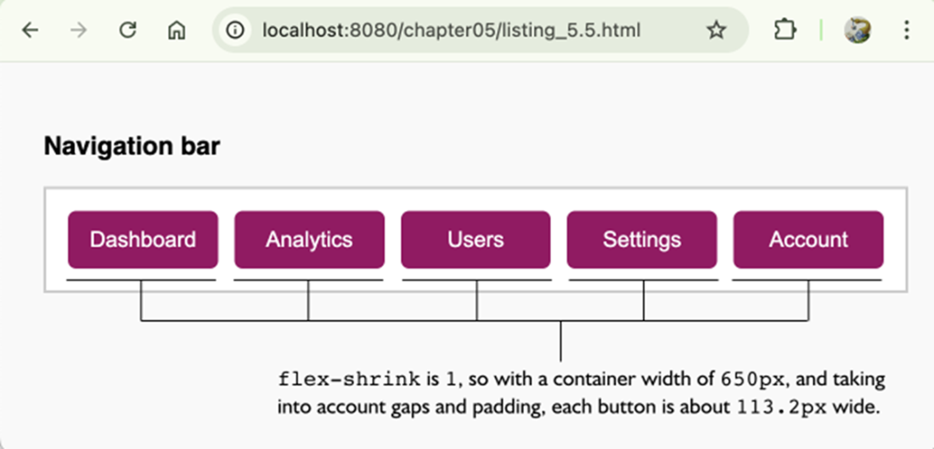View site information for localhost
Screen dimensions: 934x449
coord(235,31)
